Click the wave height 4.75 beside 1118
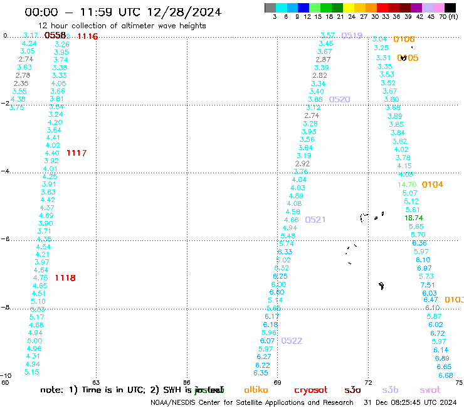Viewport: 464px width, 408px height. pos(40,278)
